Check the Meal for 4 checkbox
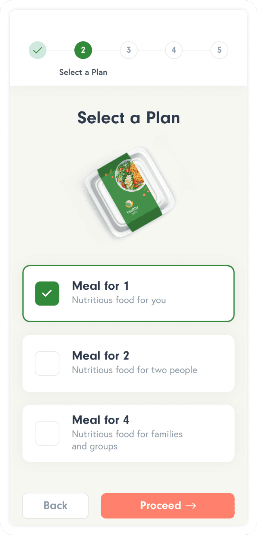257x535 pixels. click(x=47, y=433)
